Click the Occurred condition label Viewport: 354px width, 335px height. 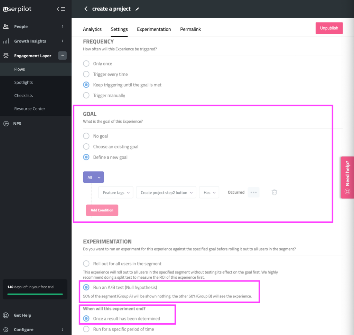(236, 192)
